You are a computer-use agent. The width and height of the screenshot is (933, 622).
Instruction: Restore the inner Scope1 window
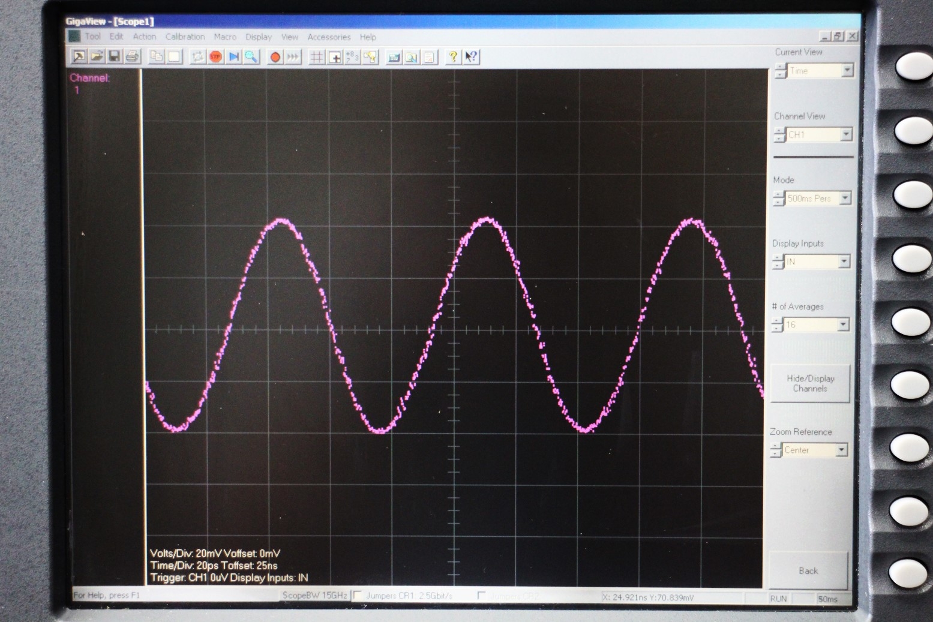[838, 37]
